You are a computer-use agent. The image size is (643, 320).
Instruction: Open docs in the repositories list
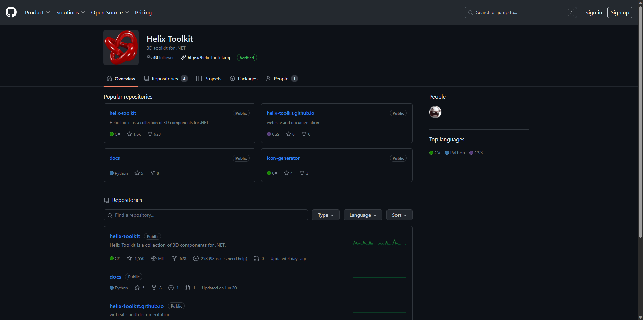pyautogui.click(x=115, y=277)
